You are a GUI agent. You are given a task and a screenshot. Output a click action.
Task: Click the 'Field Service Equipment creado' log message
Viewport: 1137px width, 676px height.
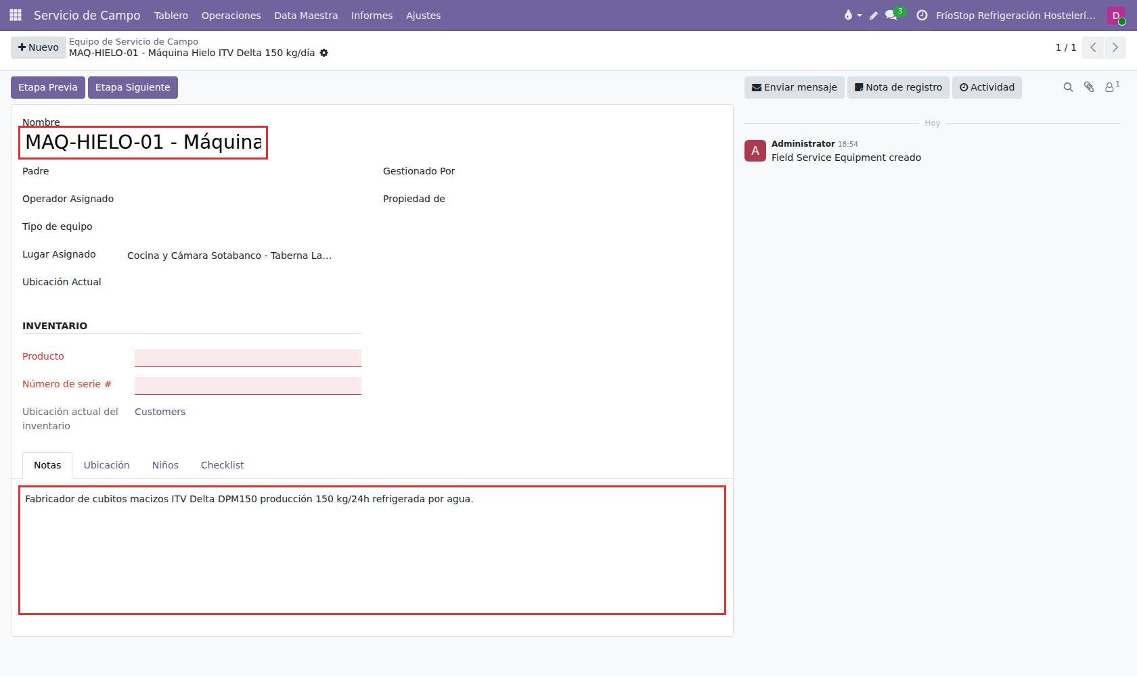point(846,158)
